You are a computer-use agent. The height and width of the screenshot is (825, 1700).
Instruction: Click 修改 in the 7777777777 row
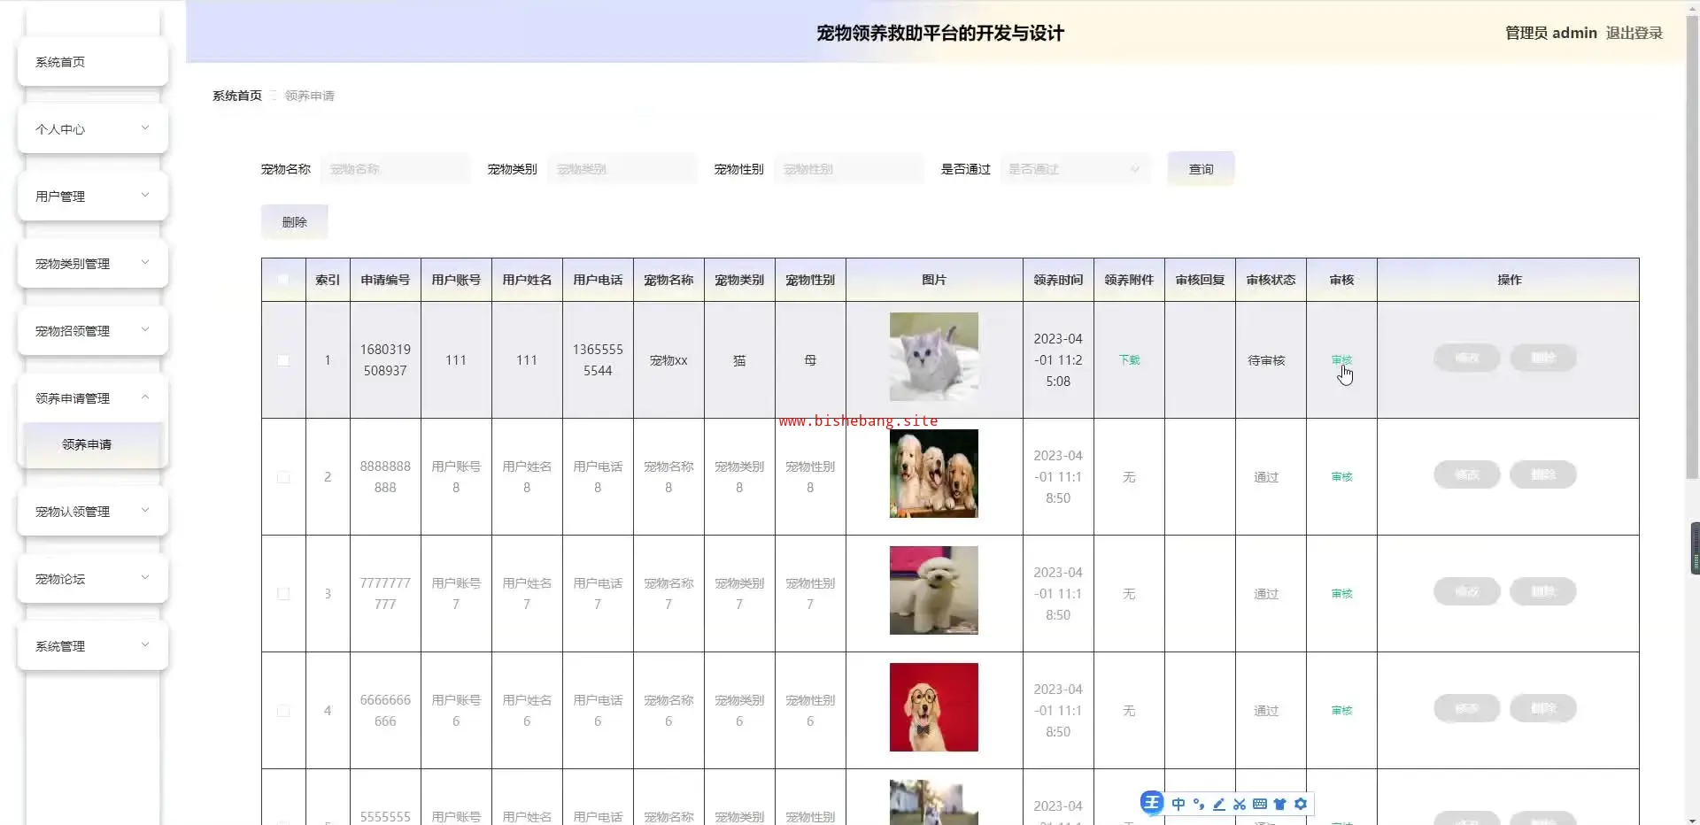click(x=1467, y=591)
